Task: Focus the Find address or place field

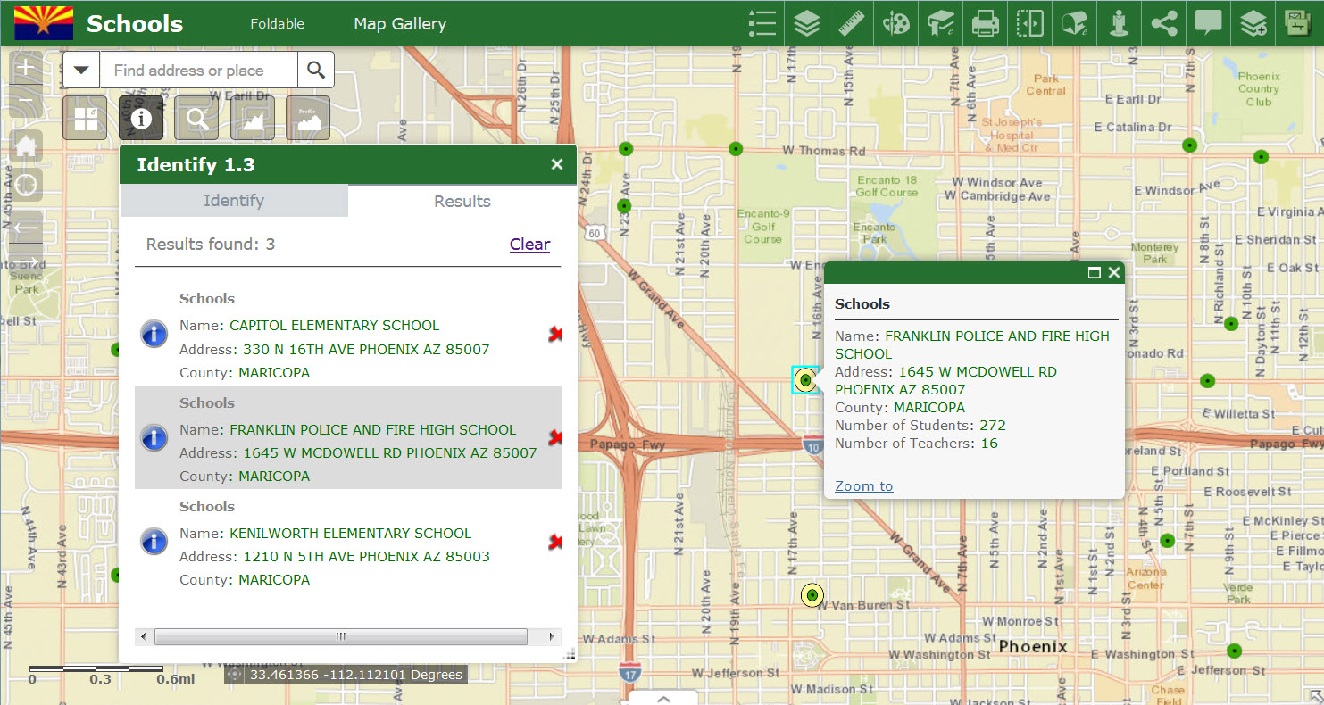Action: tap(198, 70)
